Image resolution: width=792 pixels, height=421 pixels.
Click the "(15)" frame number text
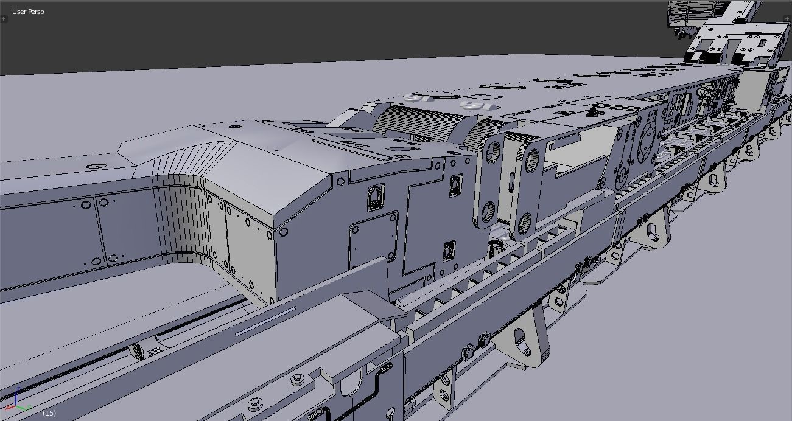click(49, 413)
